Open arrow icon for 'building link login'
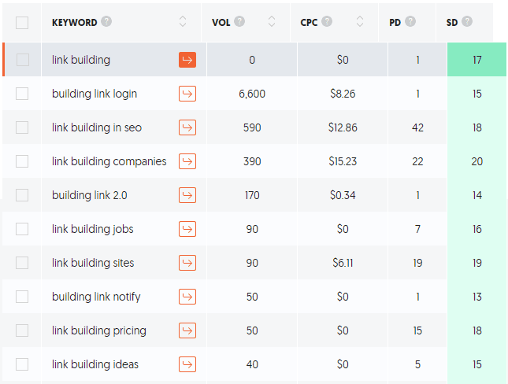 pos(187,94)
